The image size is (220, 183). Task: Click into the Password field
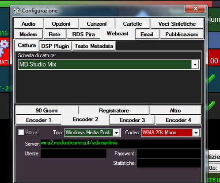(x=169, y=153)
